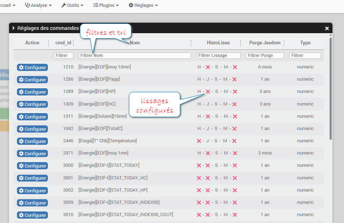The width and height of the screenshot is (344, 223).
Task: Click Configurer for [Énergie][EDF][TotalC]
Action: (33, 129)
